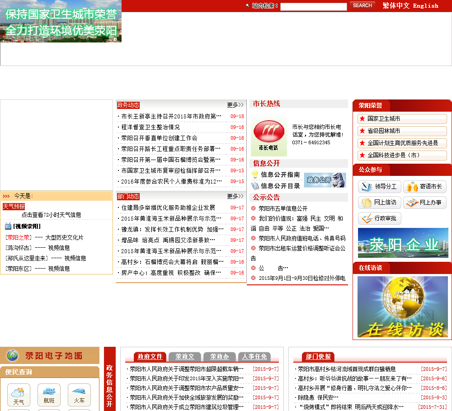The image size is (452, 411).
Task: Open notice 荥阳市出租车运营价格调整听证会公告
Action: pos(298,253)
